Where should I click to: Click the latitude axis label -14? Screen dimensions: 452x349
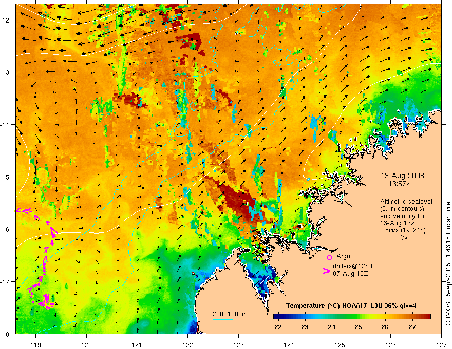(5, 125)
